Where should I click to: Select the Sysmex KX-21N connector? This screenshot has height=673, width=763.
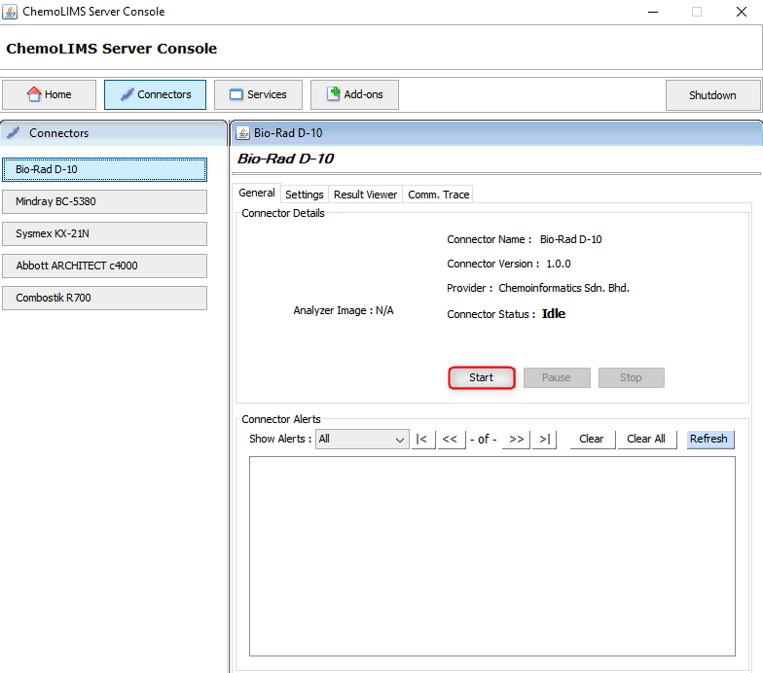point(104,233)
